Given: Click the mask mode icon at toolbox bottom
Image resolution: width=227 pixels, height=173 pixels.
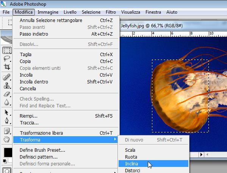Looking at the screenshot, I should (x=7, y=170).
